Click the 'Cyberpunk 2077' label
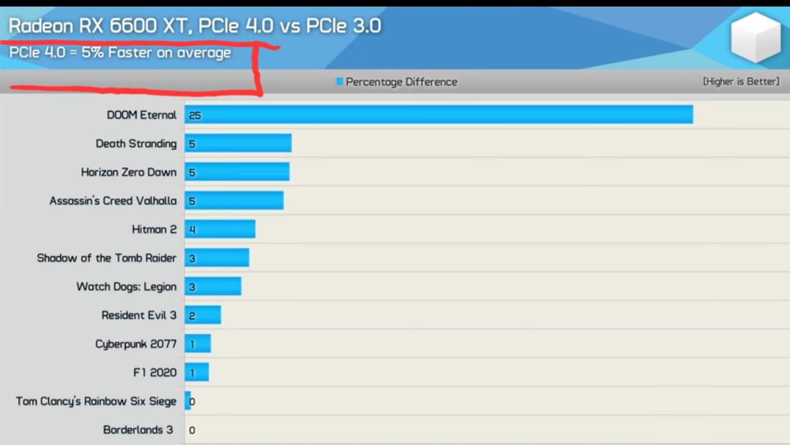Screen dimensions: 790x445 click(x=136, y=344)
